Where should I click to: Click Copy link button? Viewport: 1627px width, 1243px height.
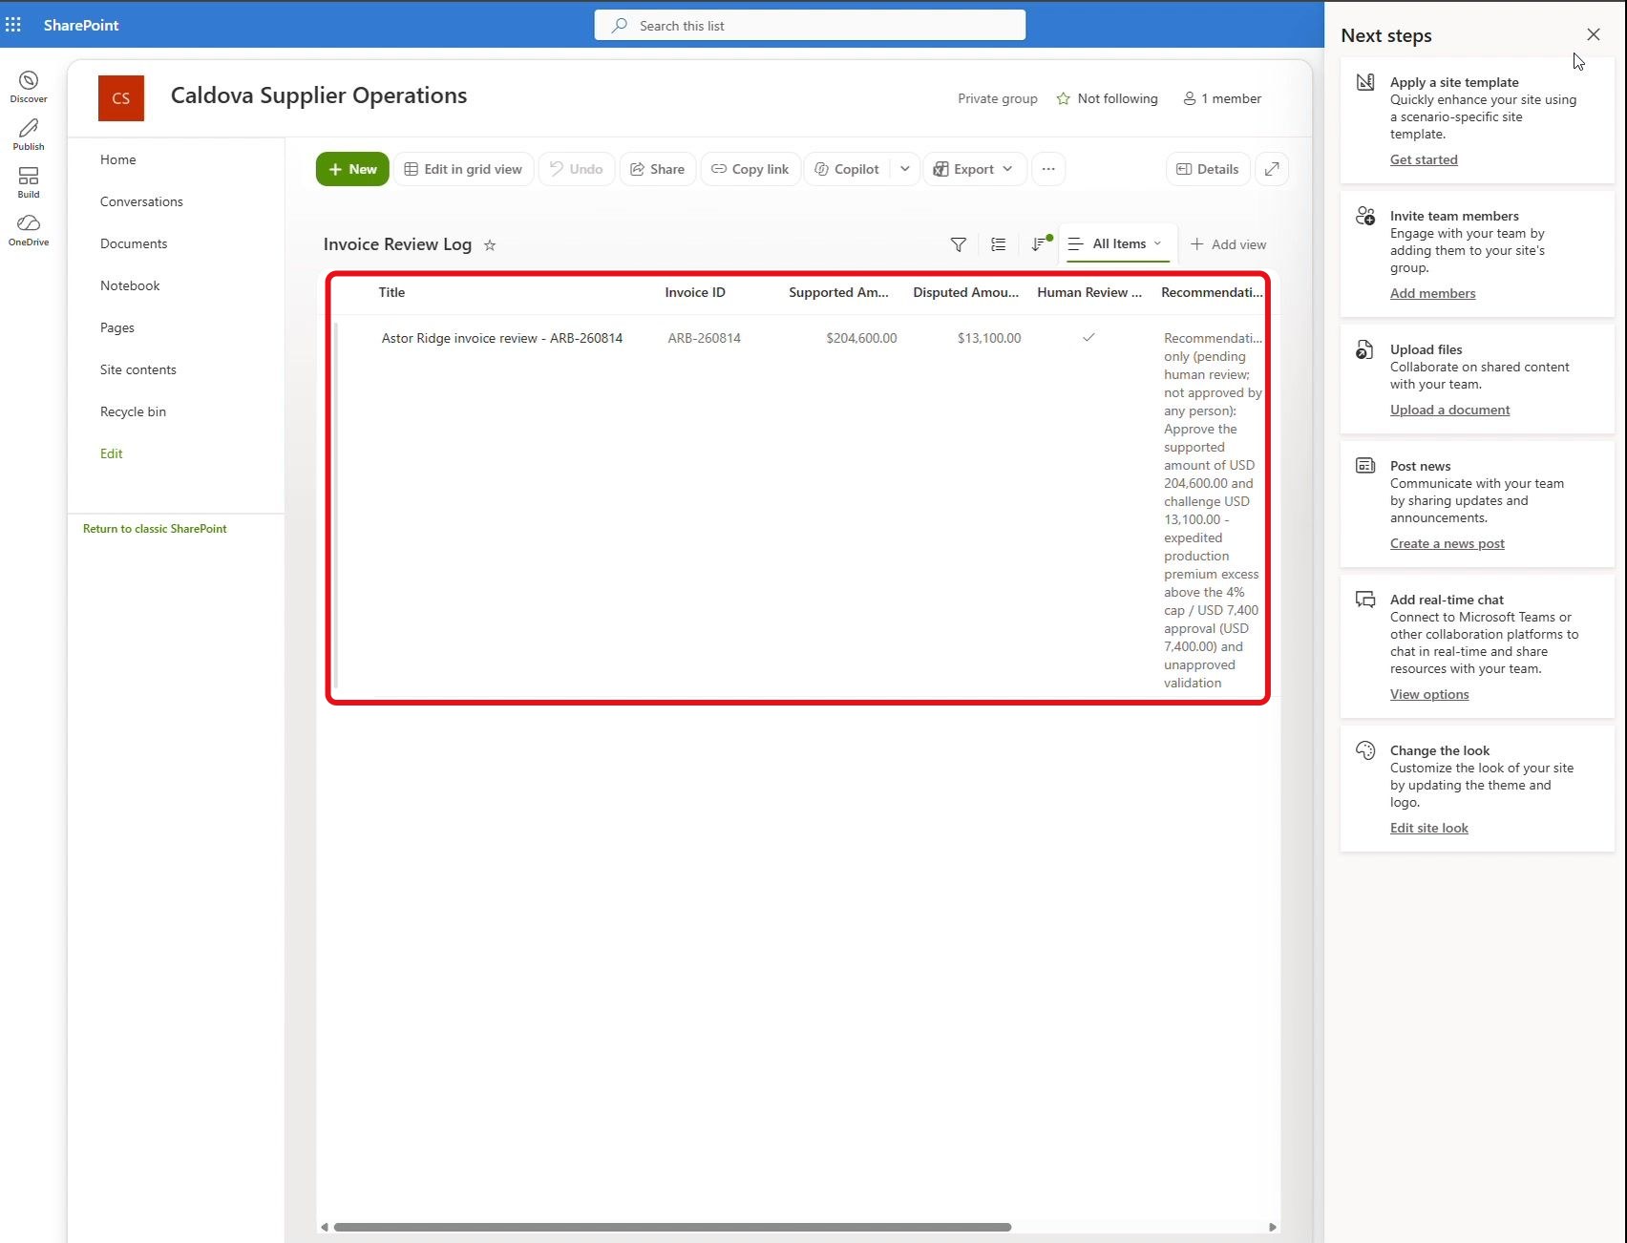750,169
